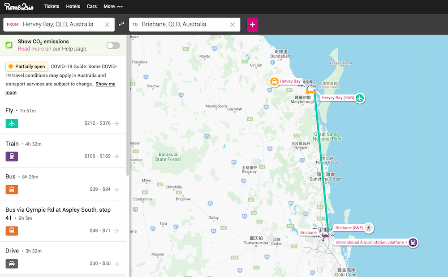The height and width of the screenshot is (277, 448).
Task: Click Fraser Island on the map
Action: pyautogui.click(x=341, y=63)
